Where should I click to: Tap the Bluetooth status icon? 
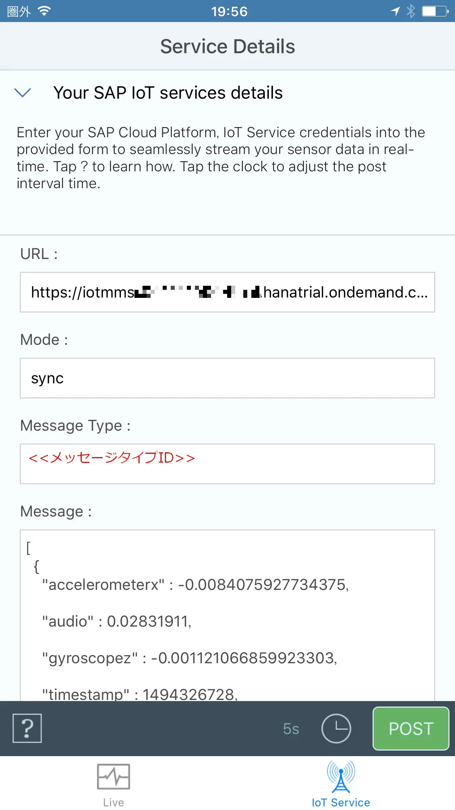click(x=411, y=11)
